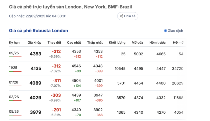Click the share icon beside Chia sẻ

(x=122, y=16)
